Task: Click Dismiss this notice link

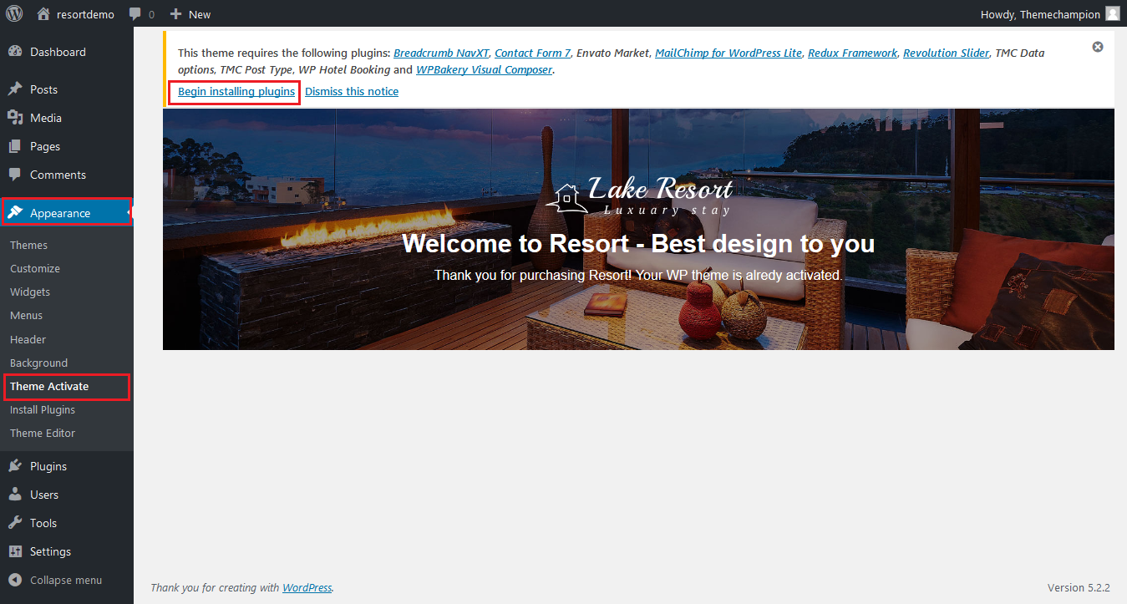Action: pyautogui.click(x=352, y=91)
